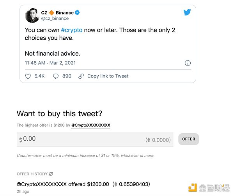Refresh the offer history list
The height and width of the screenshot is (196, 234).
click(x=51, y=174)
